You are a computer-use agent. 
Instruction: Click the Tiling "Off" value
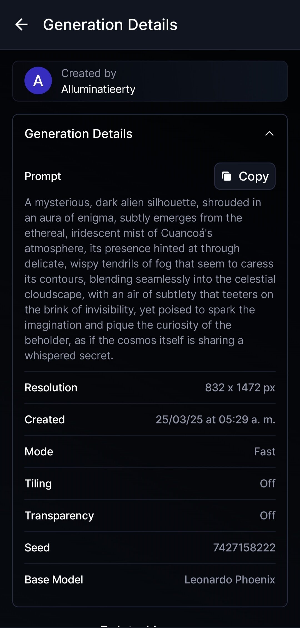(267, 484)
